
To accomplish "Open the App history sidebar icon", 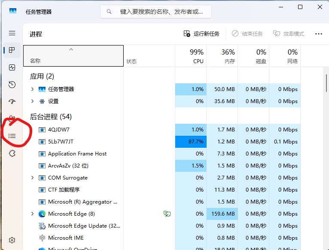I will (x=12, y=85).
